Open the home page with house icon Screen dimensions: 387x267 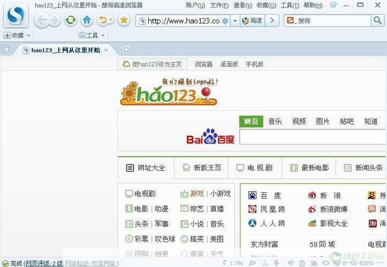87,20
